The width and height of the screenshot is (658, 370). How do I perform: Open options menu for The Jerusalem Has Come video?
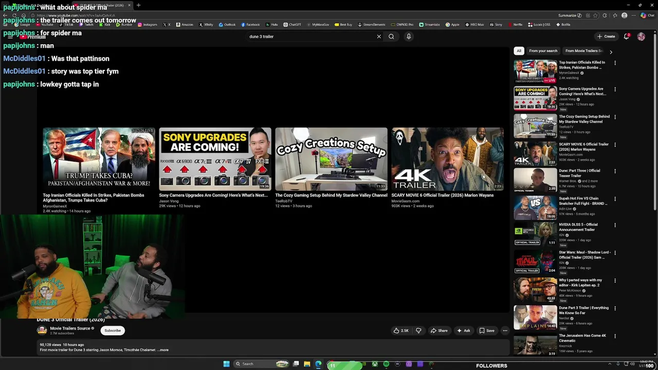point(615,336)
